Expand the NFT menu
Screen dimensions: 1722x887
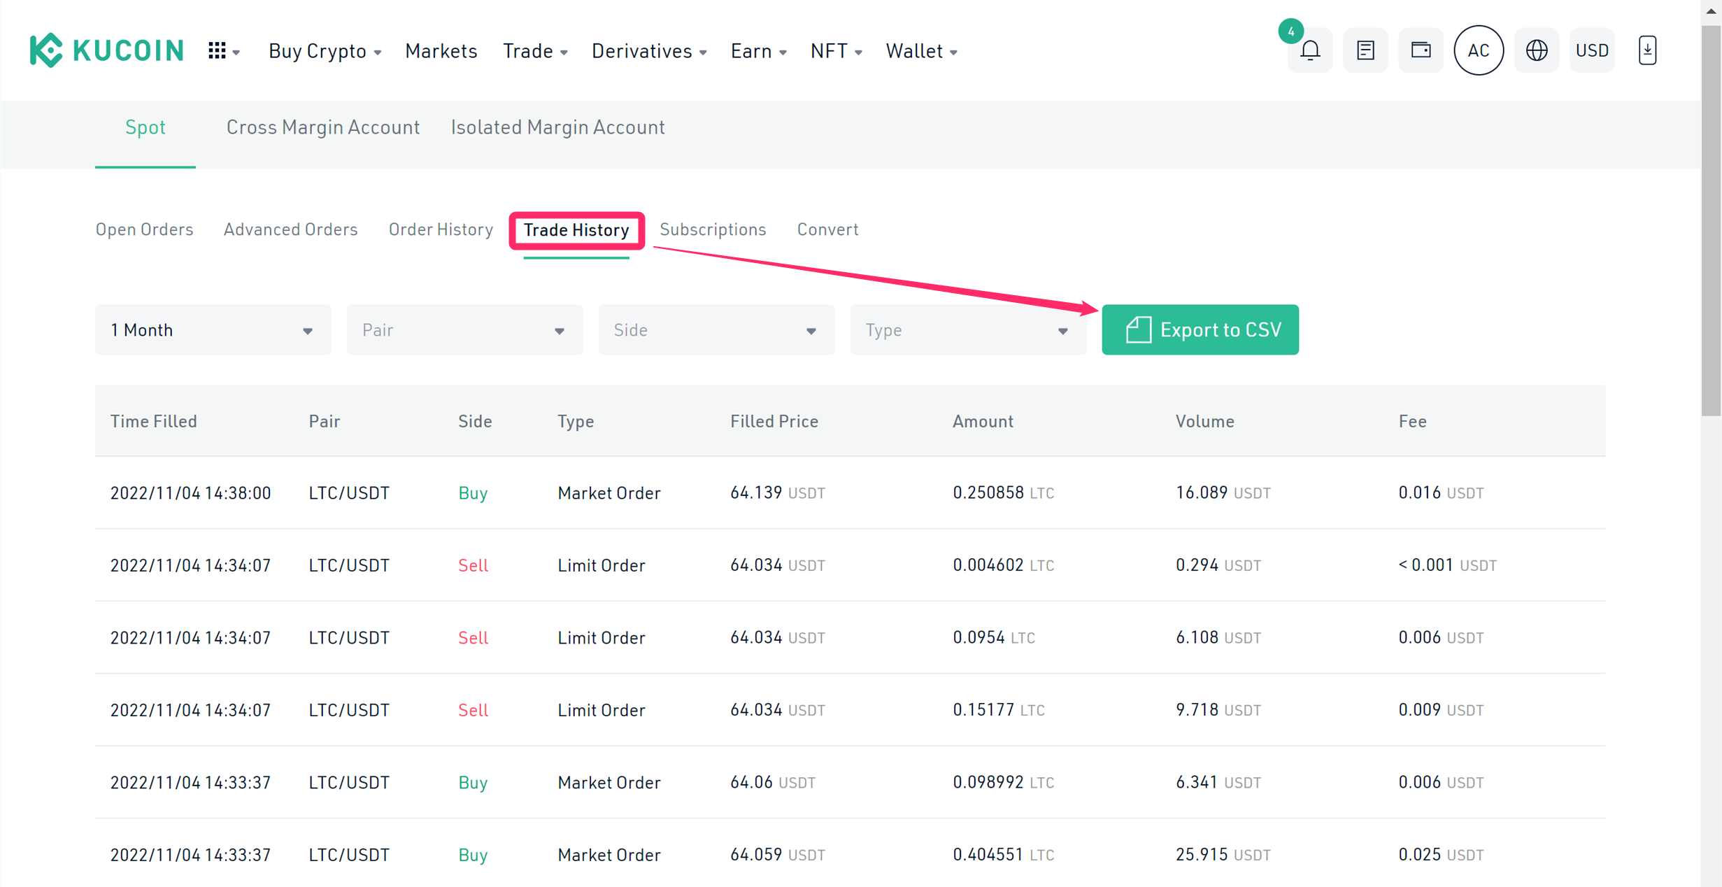tap(837, 51)
